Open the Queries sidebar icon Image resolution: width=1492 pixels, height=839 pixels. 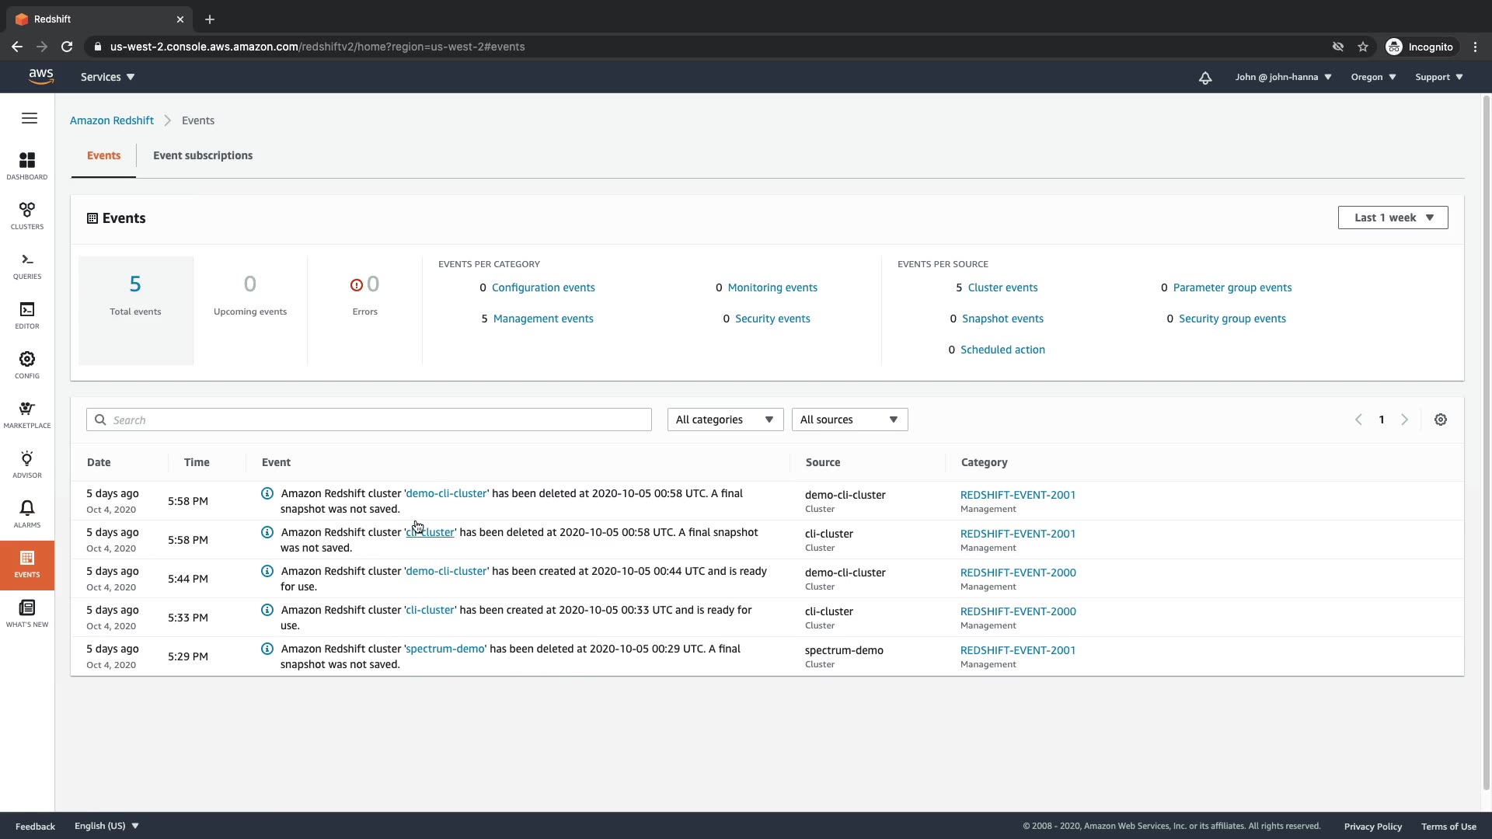[x=27, y=265]
